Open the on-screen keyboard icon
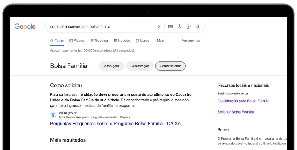The height and width of the screenshot is (150, 297). pos(170,27)
